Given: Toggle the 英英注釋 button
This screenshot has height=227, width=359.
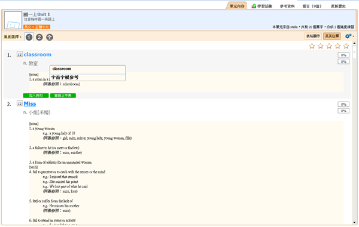Looking at the screenshot, I should point(331,36).
